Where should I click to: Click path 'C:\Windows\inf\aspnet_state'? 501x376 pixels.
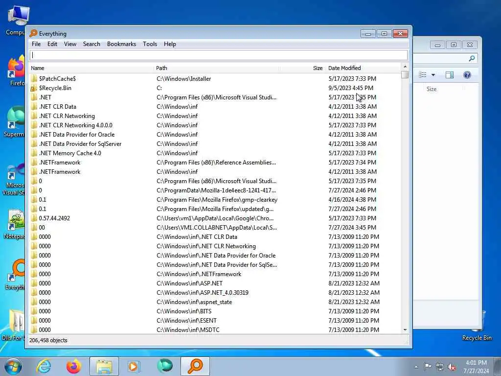(x=194, y=302)
